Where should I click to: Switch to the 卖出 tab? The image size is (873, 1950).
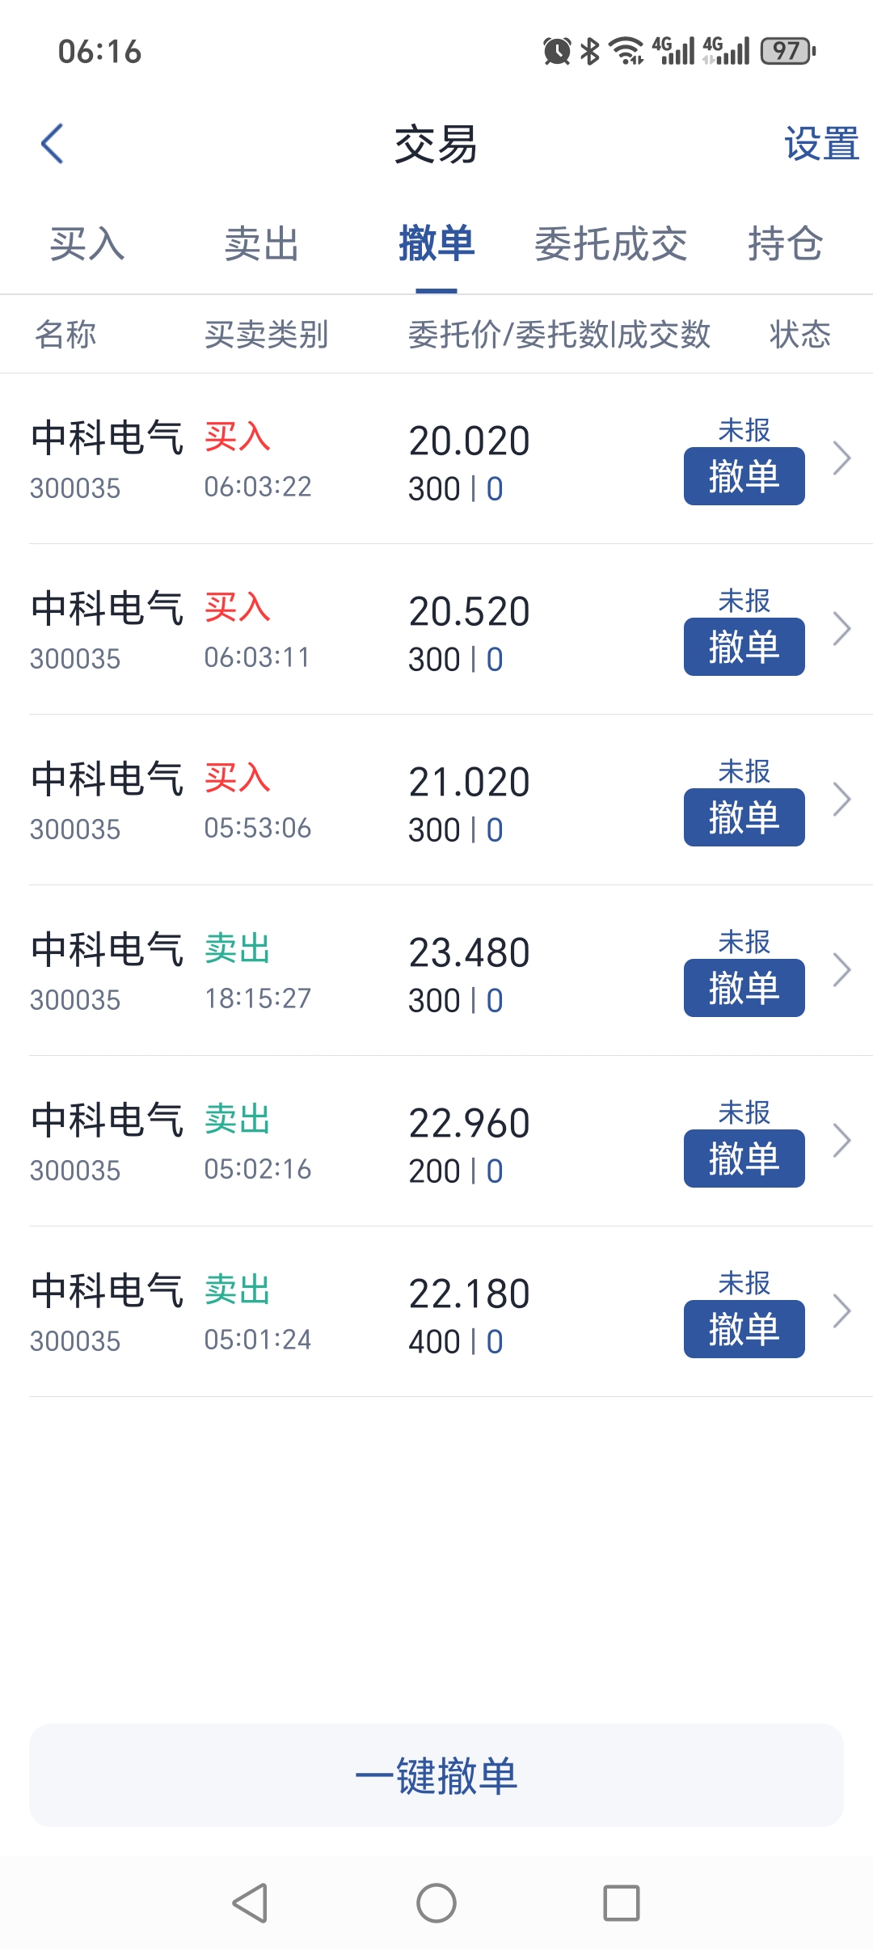click(x=262, y=244)
